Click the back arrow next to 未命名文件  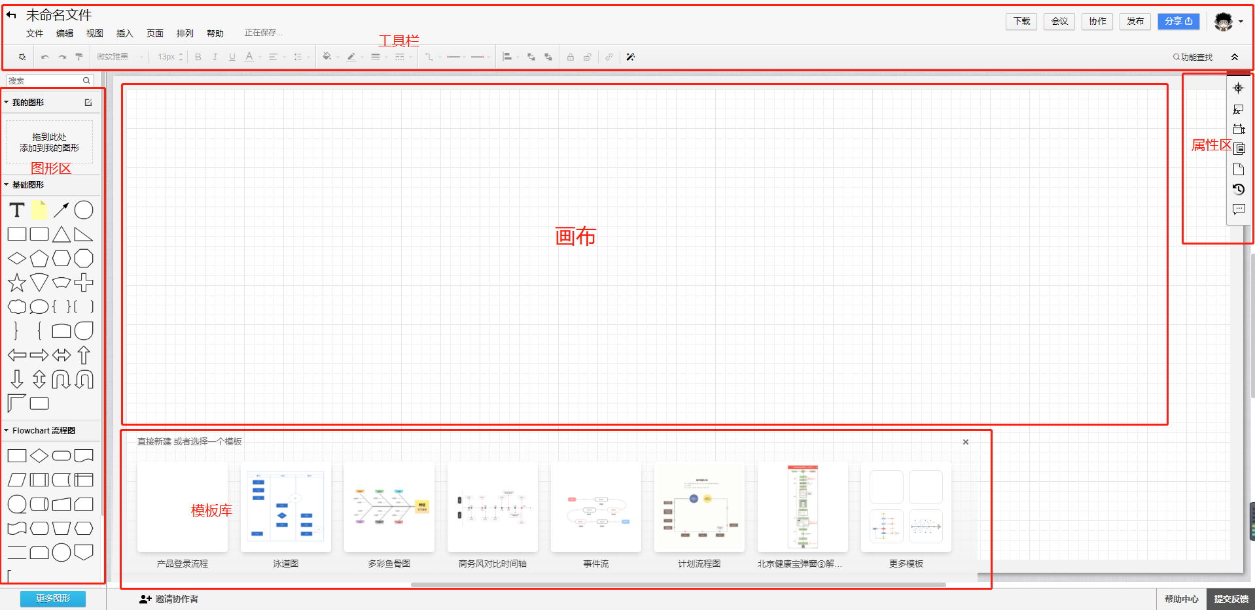pyautogui.click(x=11, y=15)
